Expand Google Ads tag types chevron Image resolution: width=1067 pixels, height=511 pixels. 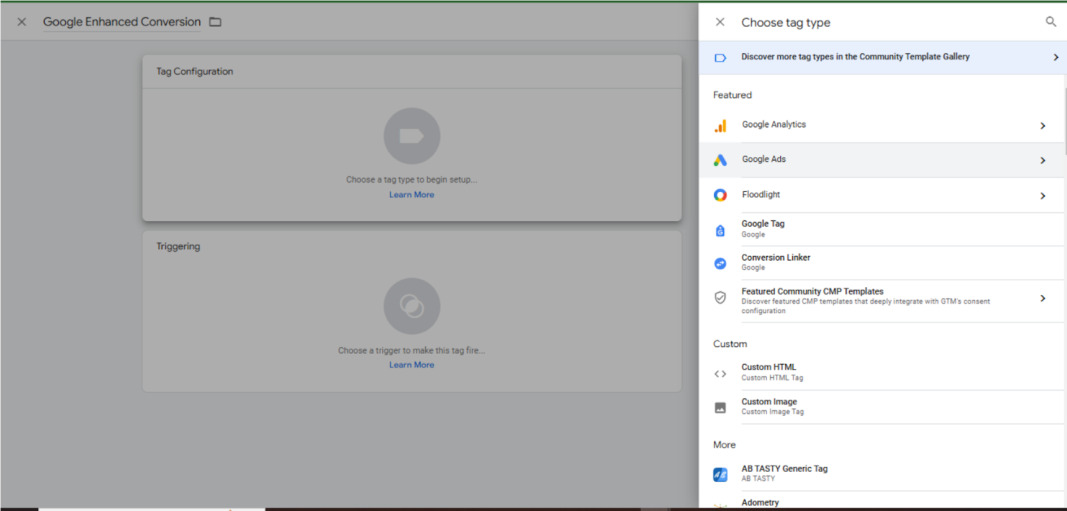pyautogui.click(x=1043, y=161)
